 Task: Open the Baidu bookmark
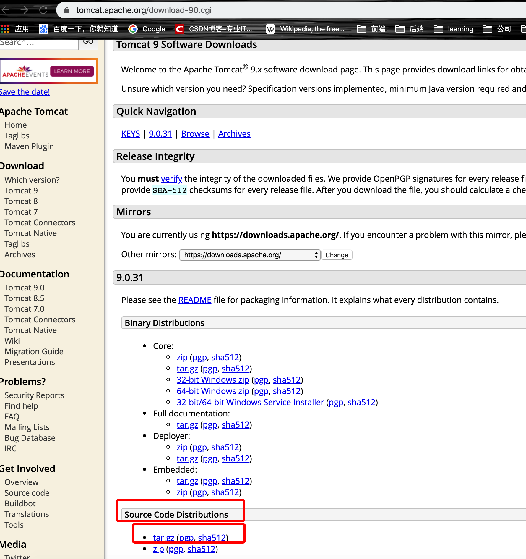coord(79,29)
